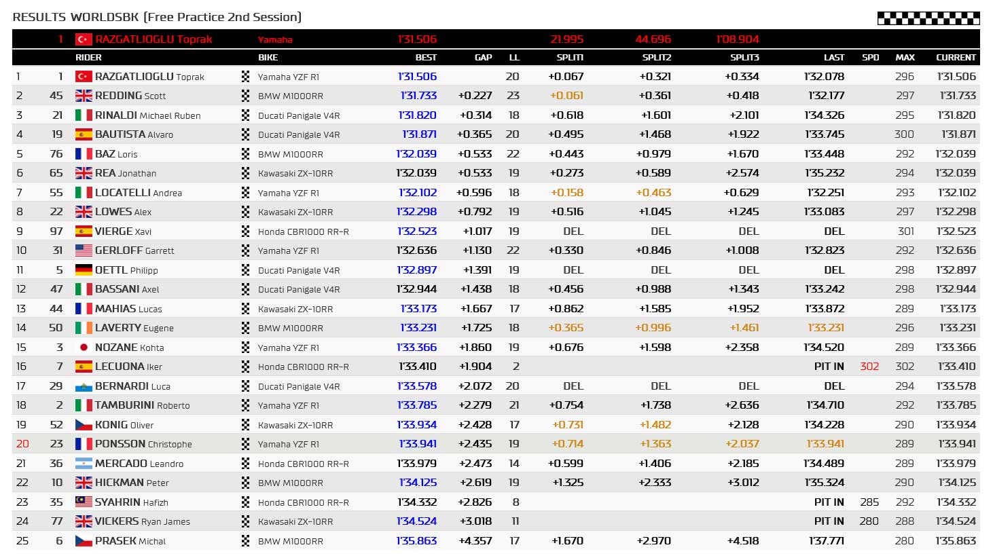Viewport: 993px width, 558px height.
Task: Click the checkered flag icon in BASSANI Axel's row
Action: click(246, 289)
